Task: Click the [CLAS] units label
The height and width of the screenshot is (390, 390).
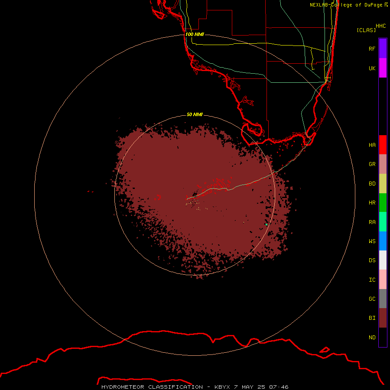Action: (366, 30)
